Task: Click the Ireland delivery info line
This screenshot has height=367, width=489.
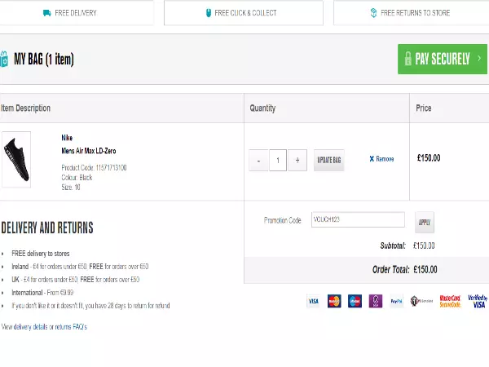Action: click(80, 267)
